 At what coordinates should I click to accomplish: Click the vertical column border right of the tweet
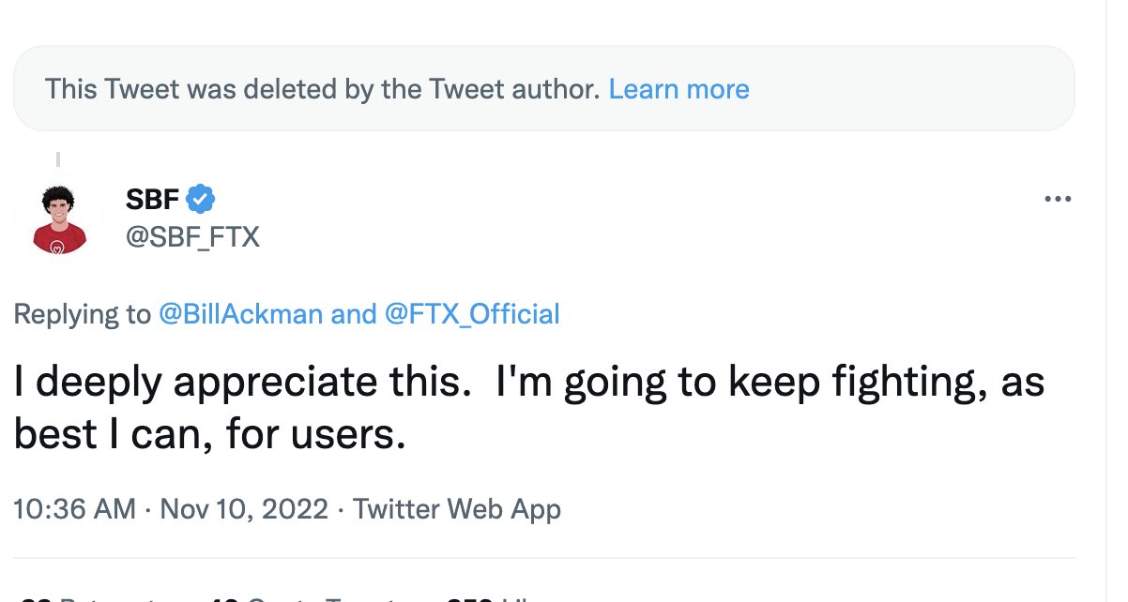[x=1104, y=301]
